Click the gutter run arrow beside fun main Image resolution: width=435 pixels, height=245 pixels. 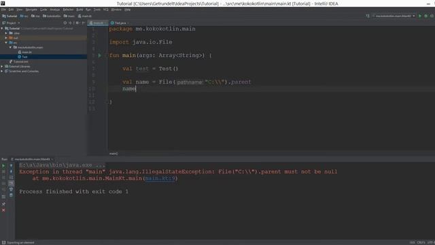click(x=100, y=55)
